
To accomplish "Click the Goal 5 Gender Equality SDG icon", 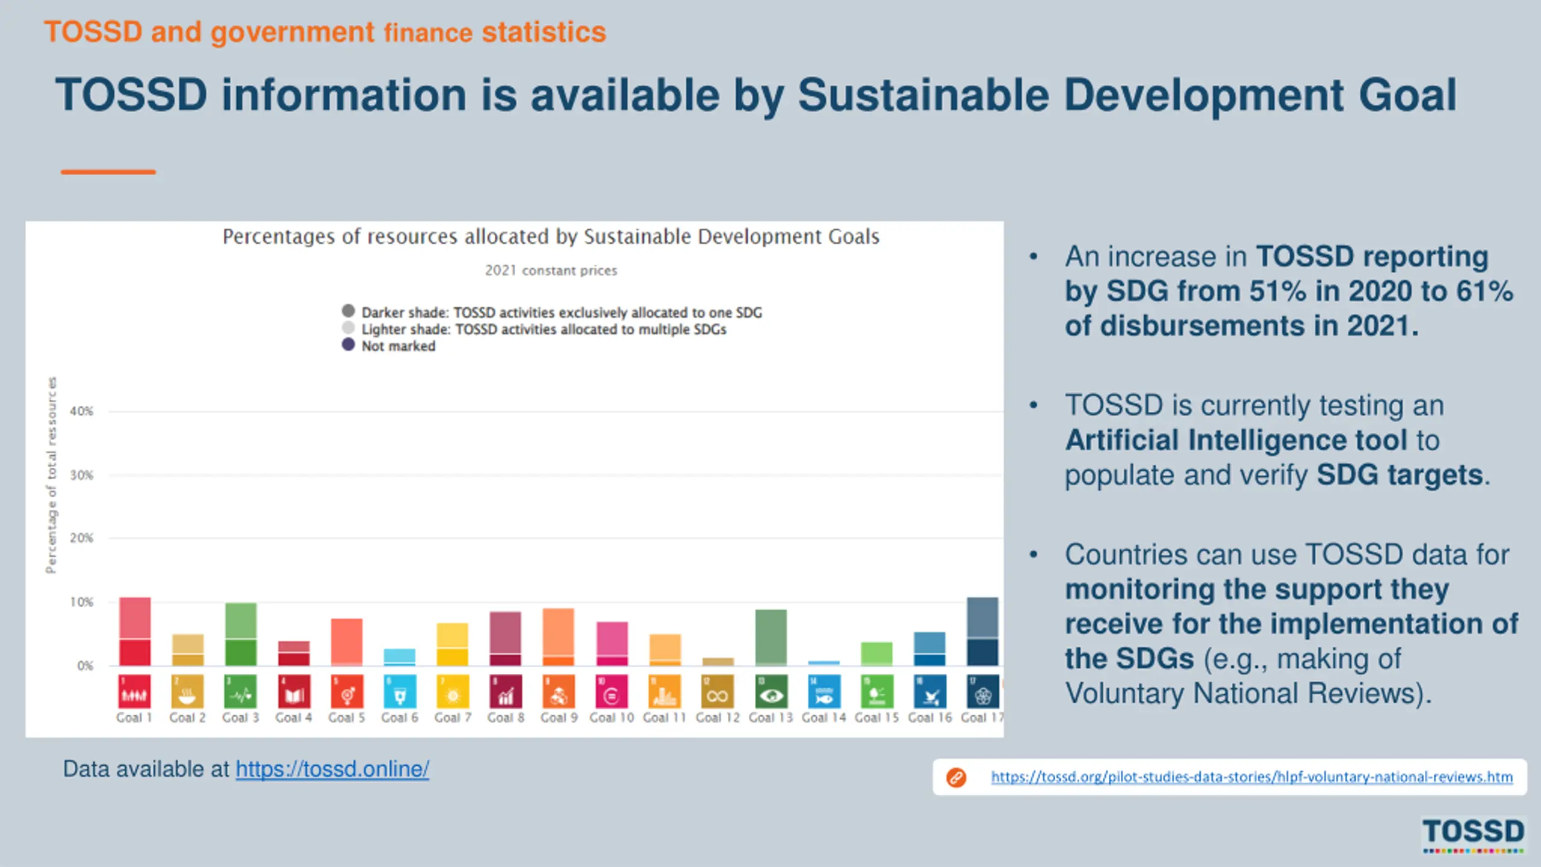I will (x=347, y=691).
